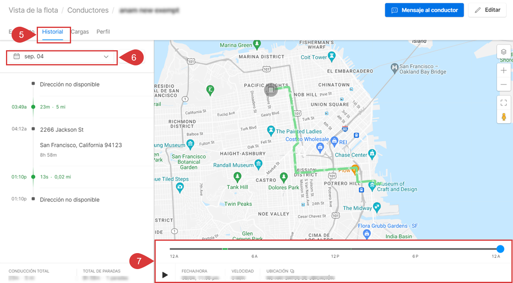513x283 pixels.
Task: Click the Editar button
Action: click(487, 10)
